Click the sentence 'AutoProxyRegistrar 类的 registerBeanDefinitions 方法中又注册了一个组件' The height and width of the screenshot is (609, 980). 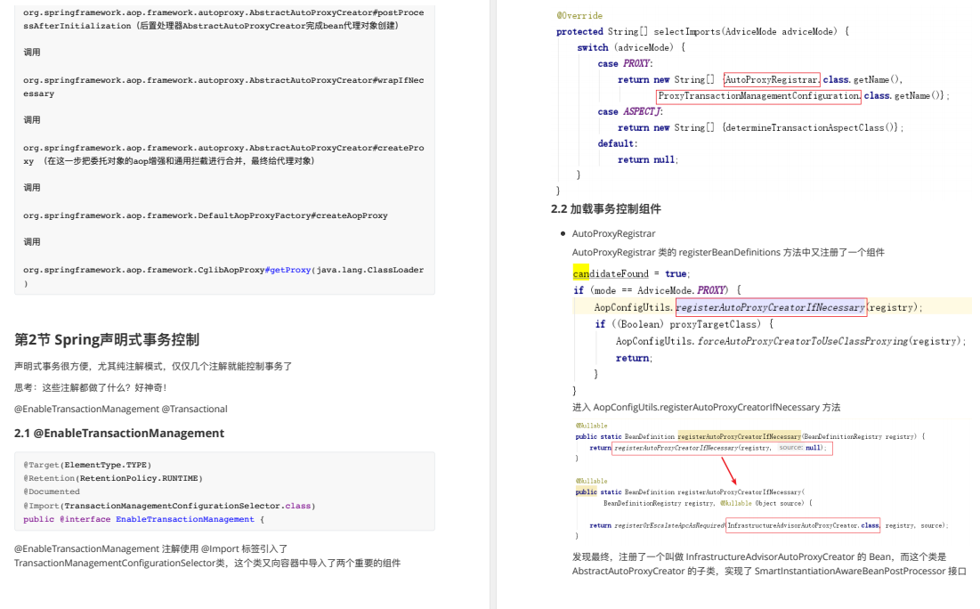728,253
